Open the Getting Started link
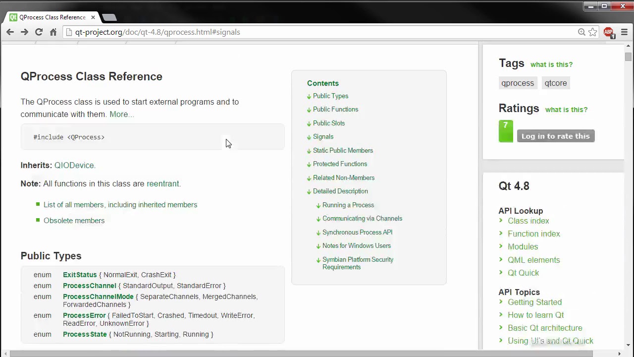634x357 pixels. point(535,302)
